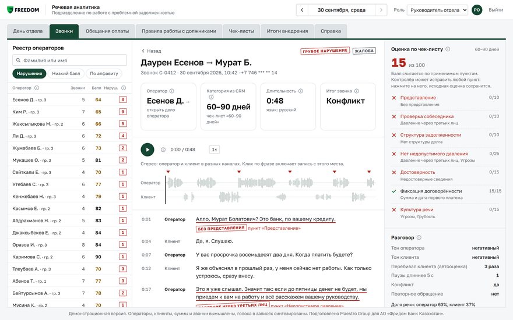513x320 pixels.
Task: Click the red X beside Достоверность
Action: [394, 172]
